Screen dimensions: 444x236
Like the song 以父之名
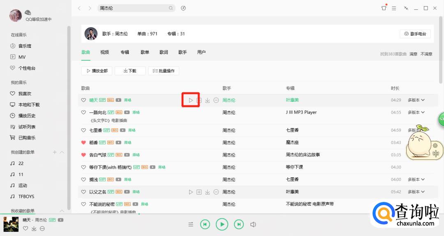click(83, 192)
